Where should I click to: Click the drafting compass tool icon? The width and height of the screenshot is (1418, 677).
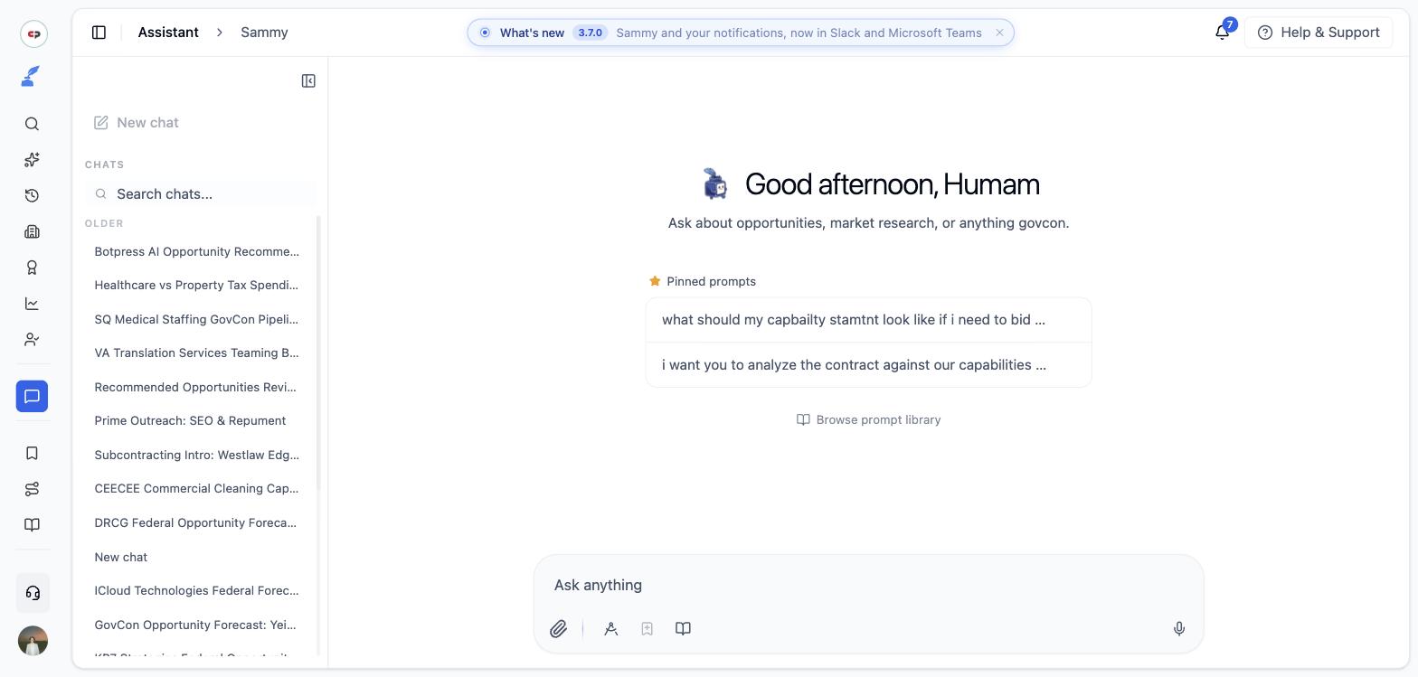pyautogui.click(x=611, y=629)
